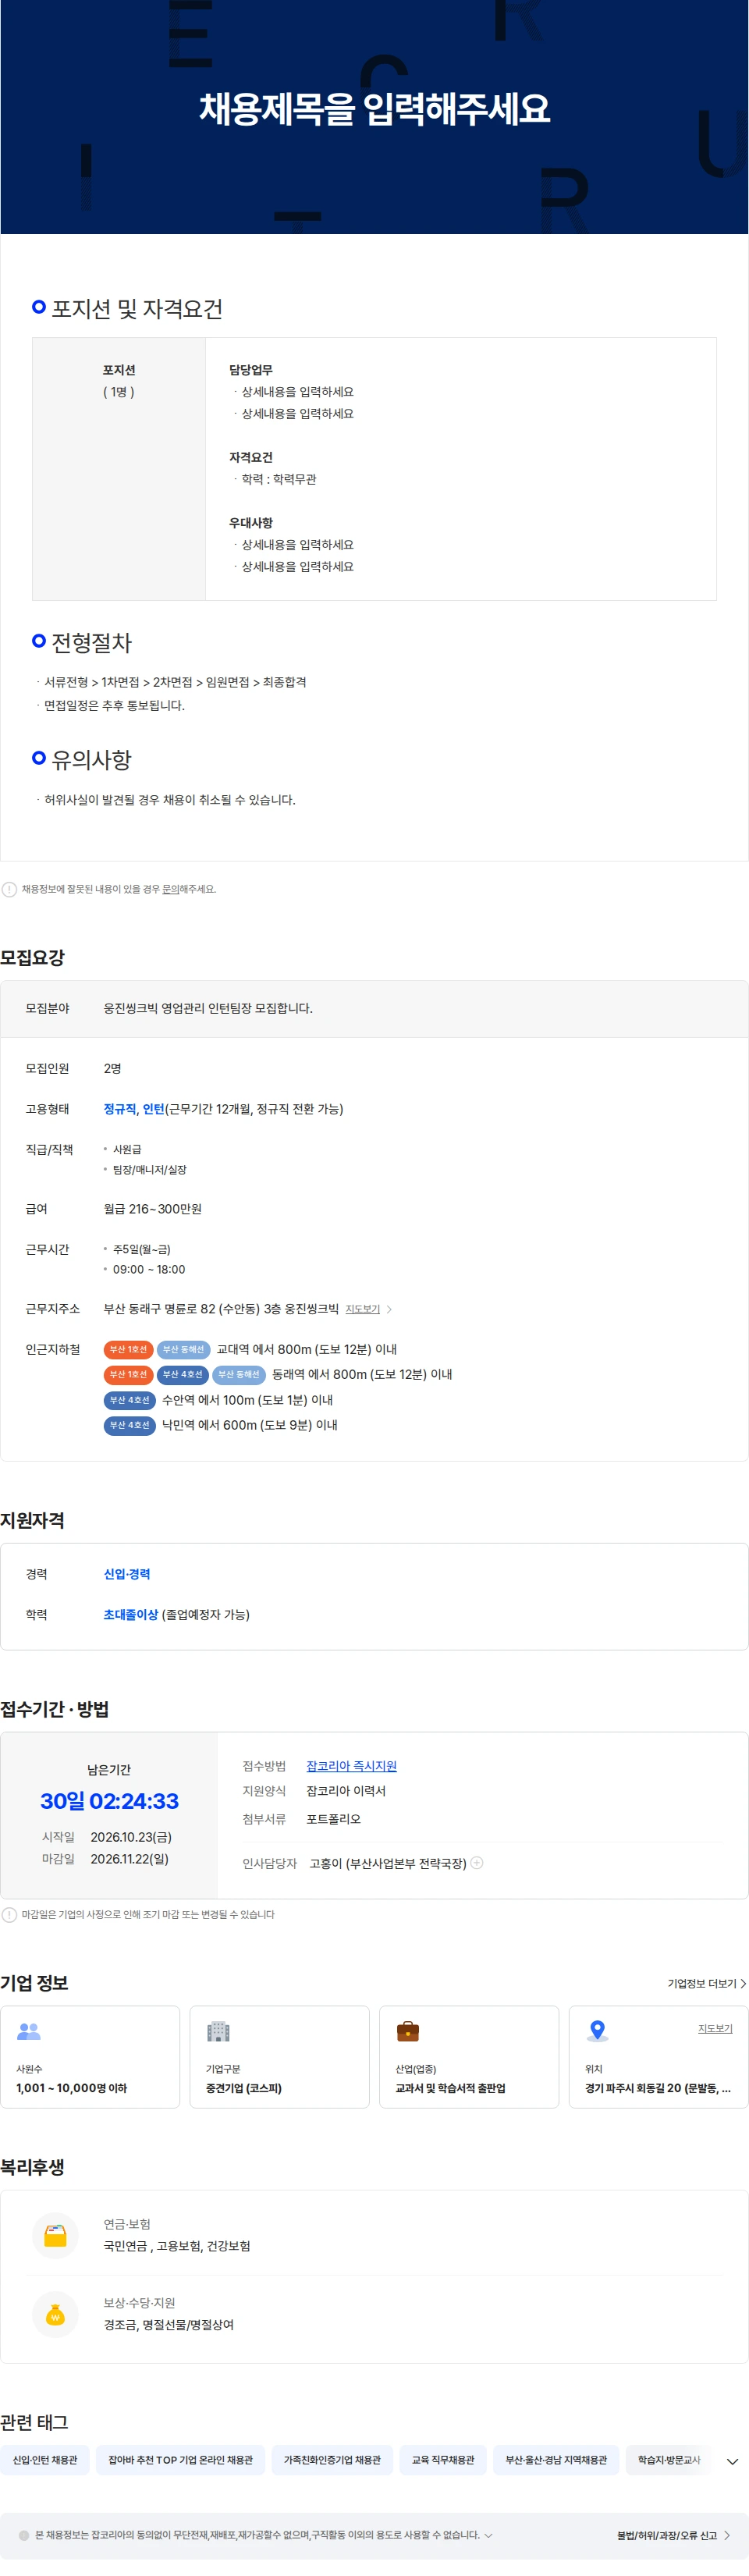Image resolution: width=749 pixels, height=2576 pixels.
Task: Click employee count people icon
Action: coord(29,2031)
